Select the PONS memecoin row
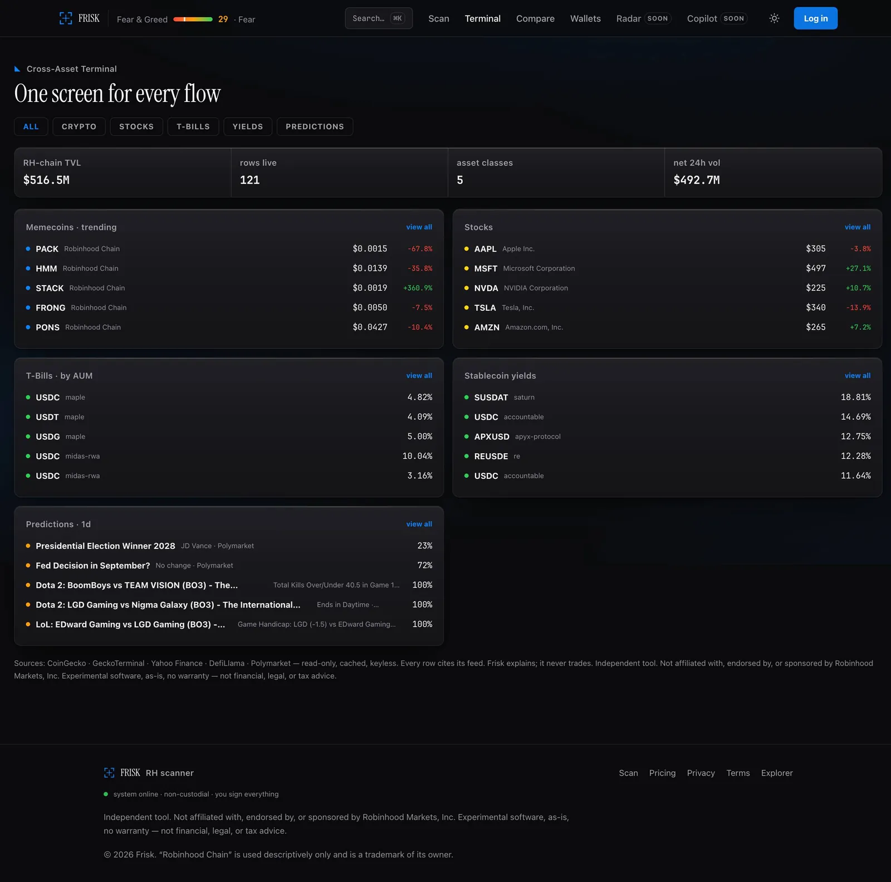Image resolution: width=891 pixels, height=882 pixels. pos(229,327)
